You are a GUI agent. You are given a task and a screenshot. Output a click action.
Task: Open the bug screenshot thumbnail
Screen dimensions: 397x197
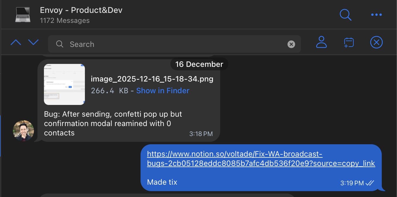[x=64, y=84]
